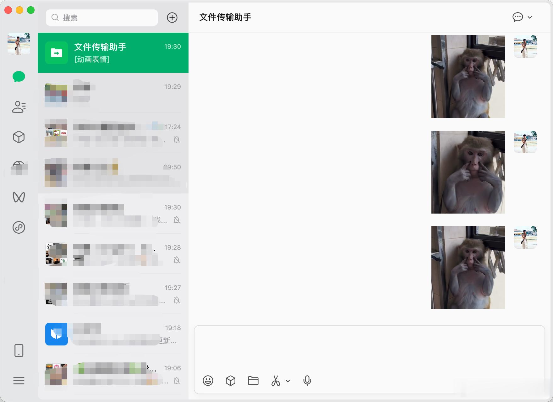Viewport: 553px width, 402px height.
Task: Open the conversation timestamped 19:29
Action: point(113,93)
